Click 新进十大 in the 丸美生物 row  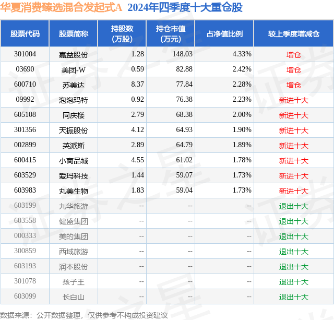tap(294, 191)
